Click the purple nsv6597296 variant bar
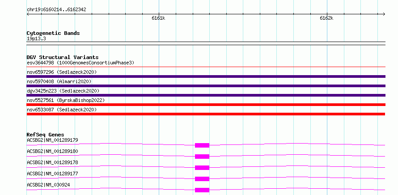 pyautogui.click(x=206, y=76)
